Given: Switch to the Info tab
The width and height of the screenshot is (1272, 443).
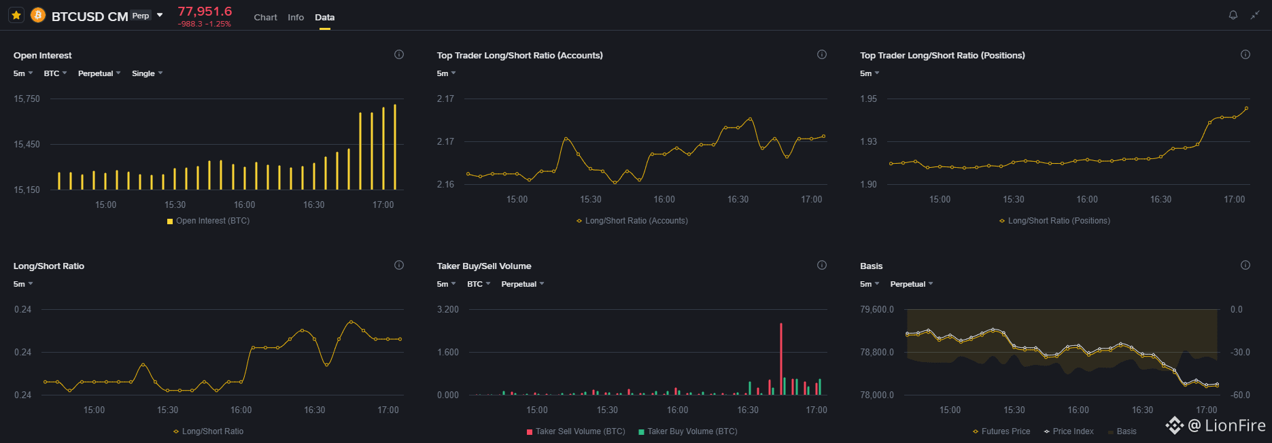Looking at the screenshot, I should 296,17.
